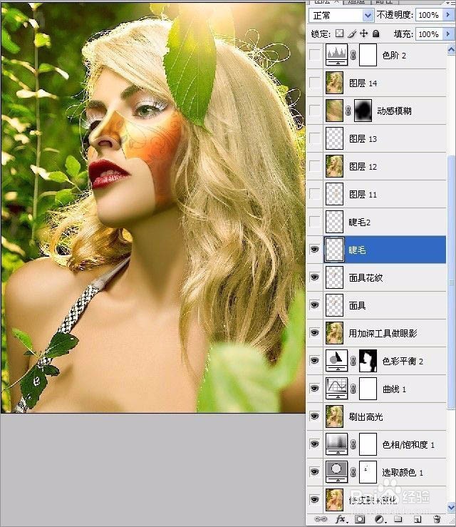Image resolution: width=456 pixels, height=527 pixels.
Task: Select the 动感模糊 layer name
Action: click(394, 111)
